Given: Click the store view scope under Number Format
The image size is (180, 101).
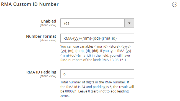Looking at the screenshot, I should (48, 40).
